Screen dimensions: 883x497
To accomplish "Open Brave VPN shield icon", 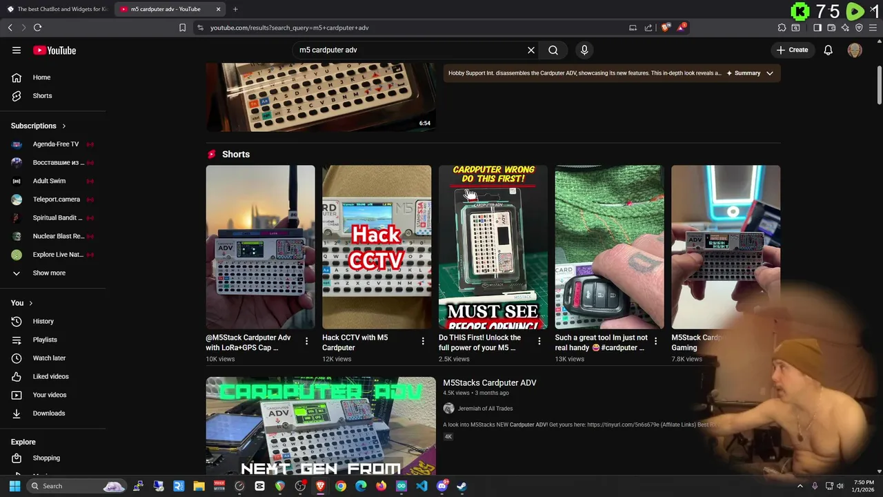I will coord(859,28).
